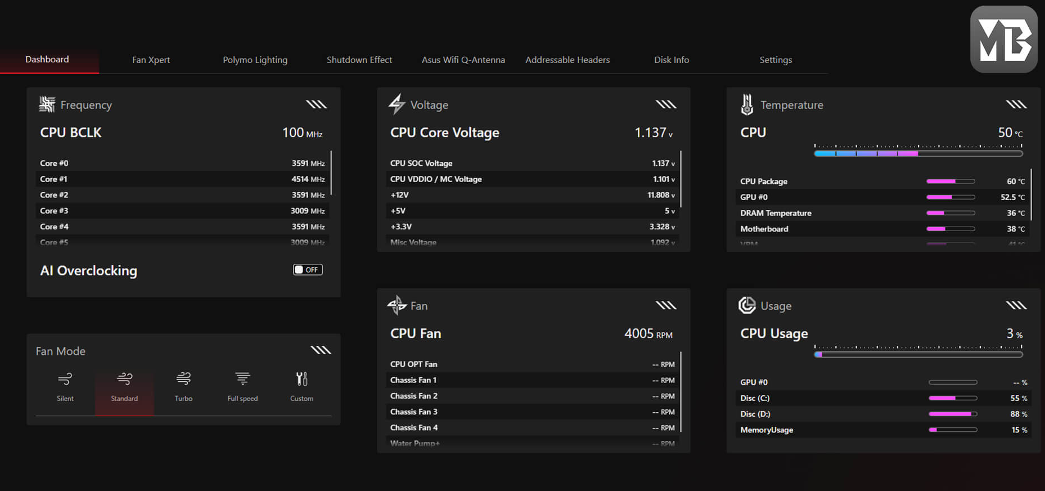The image size is (1045, 491).
Task: Click the MB logo icon
Action: tap(1003, 39)
